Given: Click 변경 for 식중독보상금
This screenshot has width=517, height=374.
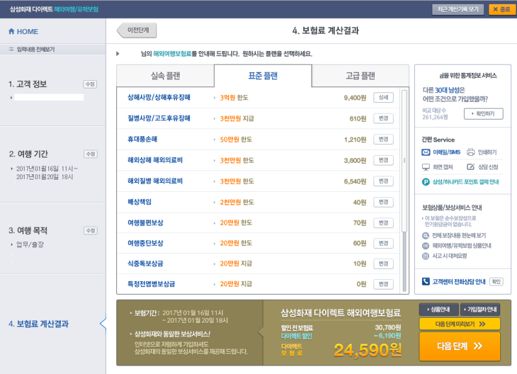Looking at the screenshot, I should click(x=383, y=264).
